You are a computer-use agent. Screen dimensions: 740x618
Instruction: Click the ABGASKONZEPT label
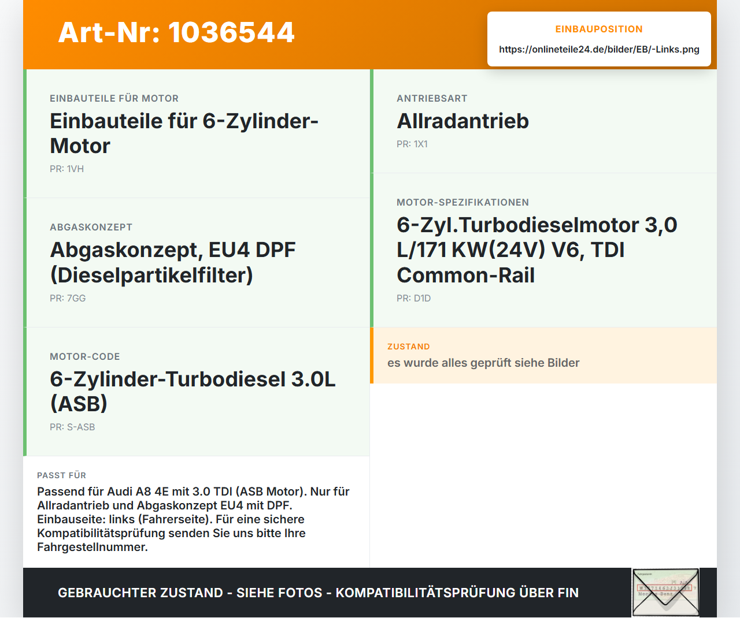pyautogui.click(x=91, y=227)
